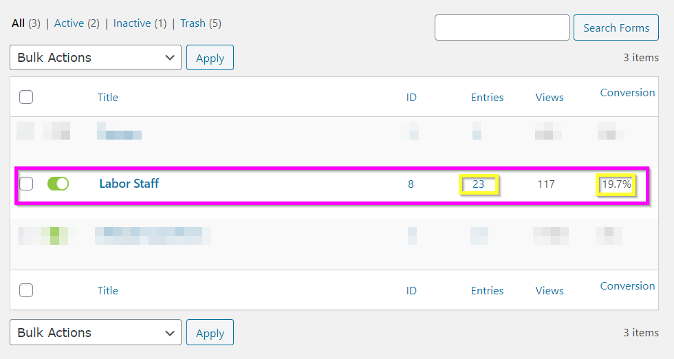This screenshot has width=674, height=359.
Task: Sort by Entries column header
Action: [487, 98]
